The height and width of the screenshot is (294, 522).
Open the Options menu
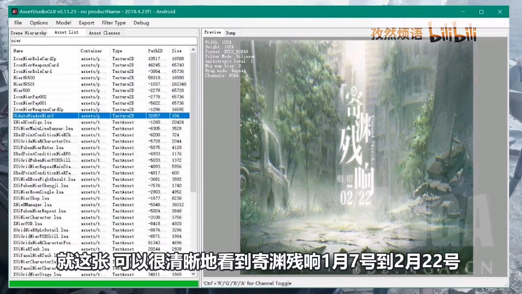tap(39, 23)
